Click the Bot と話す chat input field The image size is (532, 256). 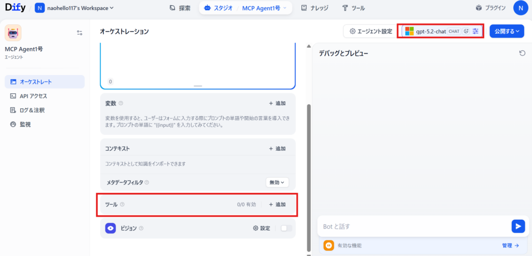point(413,226)
